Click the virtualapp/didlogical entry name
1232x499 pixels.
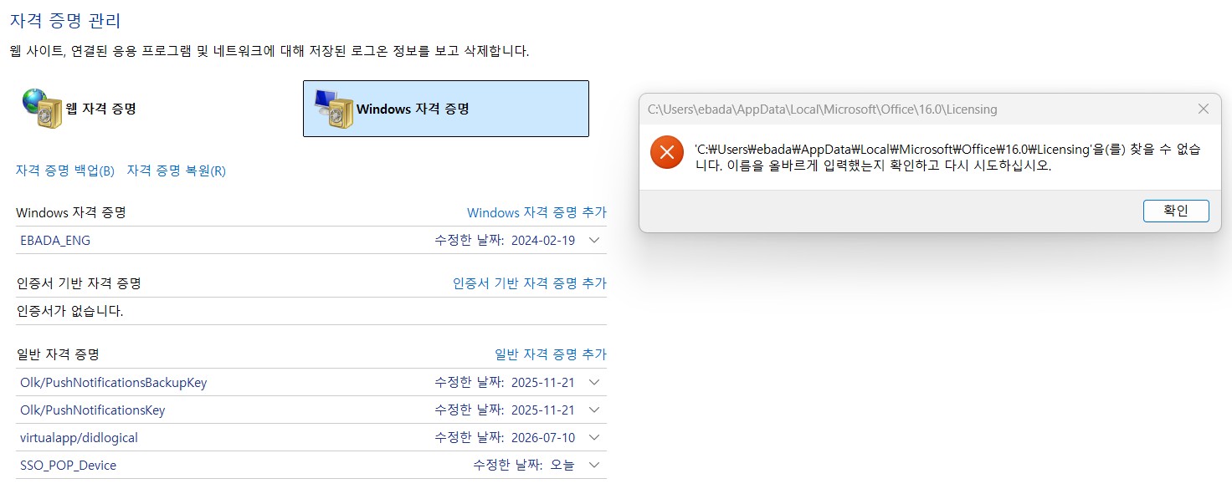point(79,438)
